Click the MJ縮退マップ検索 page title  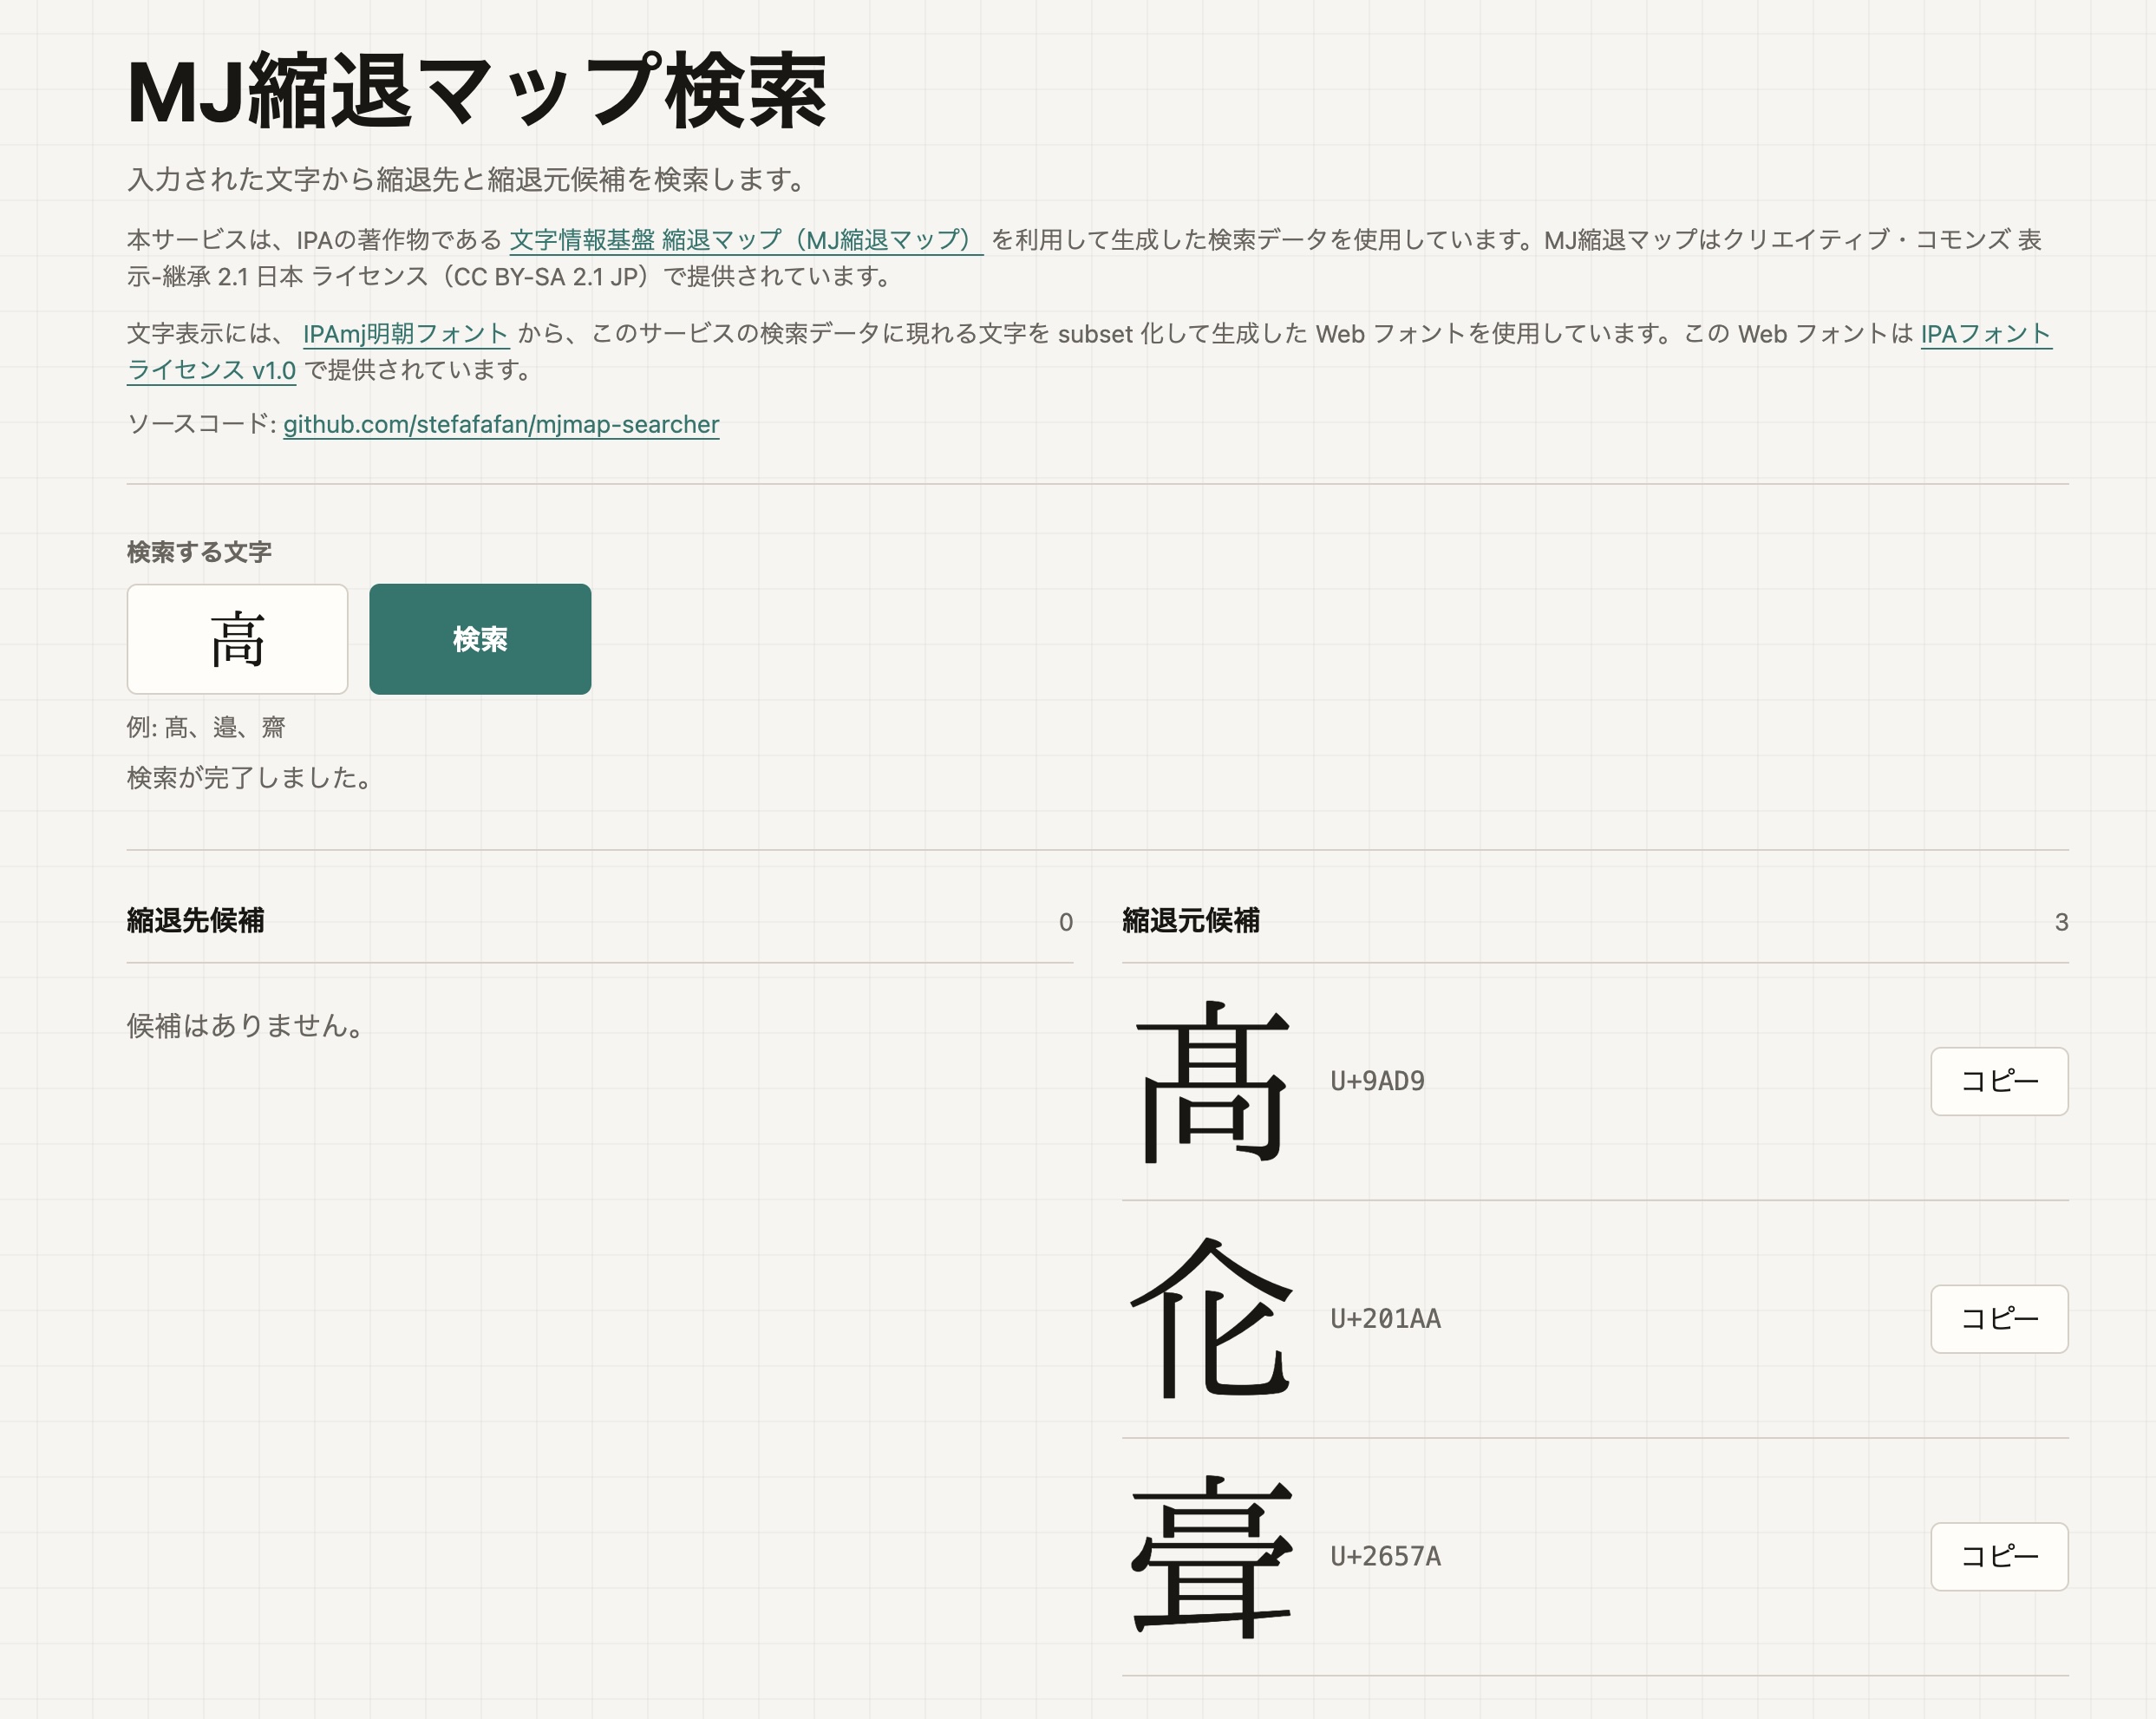click(x=477, y=92)
